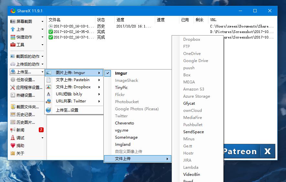The height and width of the screenshot is (182, 286).
Task: Click the checkmark beside the Imgur uploader
Action: [x=108, y=73]
